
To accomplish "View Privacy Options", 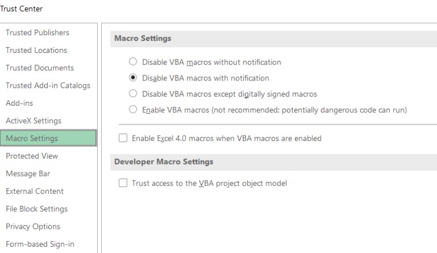I will tap(33, 227).
